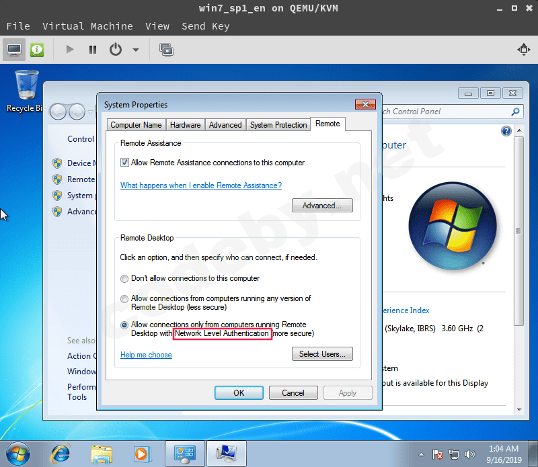538x467 pixels.
Task: Click Cancel in System Properties
Action: (293, 393)
